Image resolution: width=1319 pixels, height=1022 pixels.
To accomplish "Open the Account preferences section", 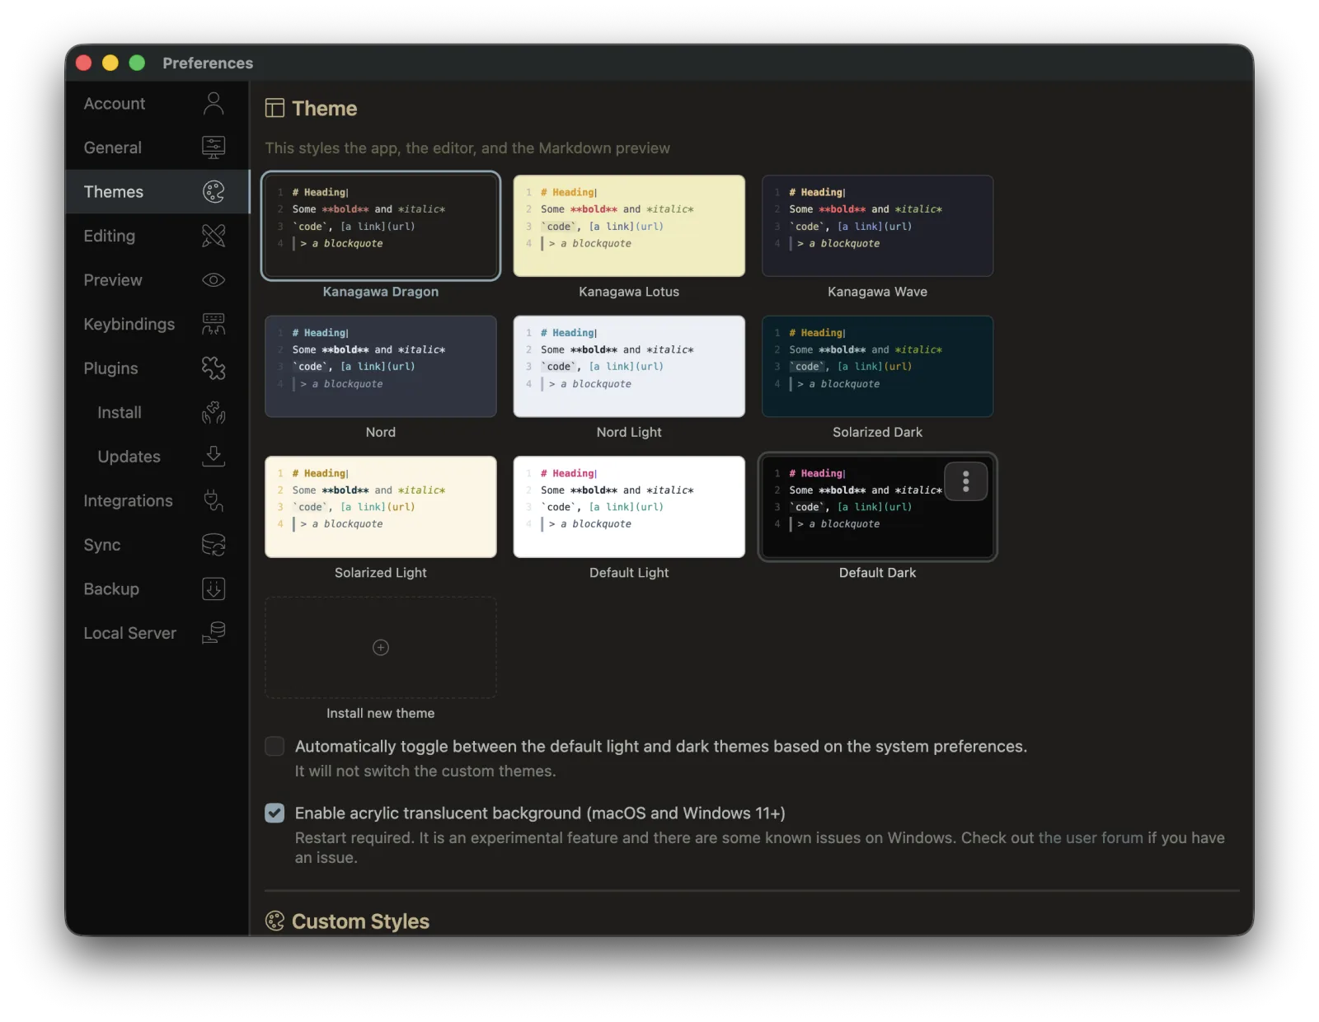I will click(157, 103).
